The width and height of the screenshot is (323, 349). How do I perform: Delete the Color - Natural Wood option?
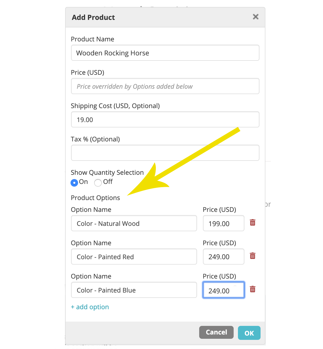(252, 223)
